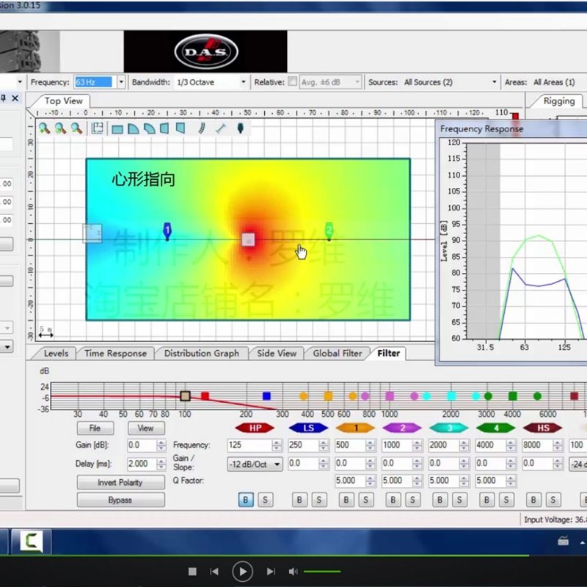This screenshot has height=587, width=587.
Task: Click the Invert Polarity button
Action: point(120,482)
